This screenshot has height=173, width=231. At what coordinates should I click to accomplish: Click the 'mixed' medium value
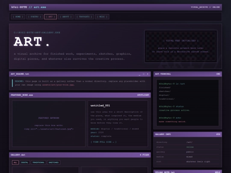click(x=190, y=157)
